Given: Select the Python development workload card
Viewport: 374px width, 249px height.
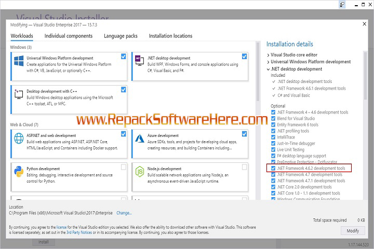Looking at the screenshot, I should click(69, 177).
